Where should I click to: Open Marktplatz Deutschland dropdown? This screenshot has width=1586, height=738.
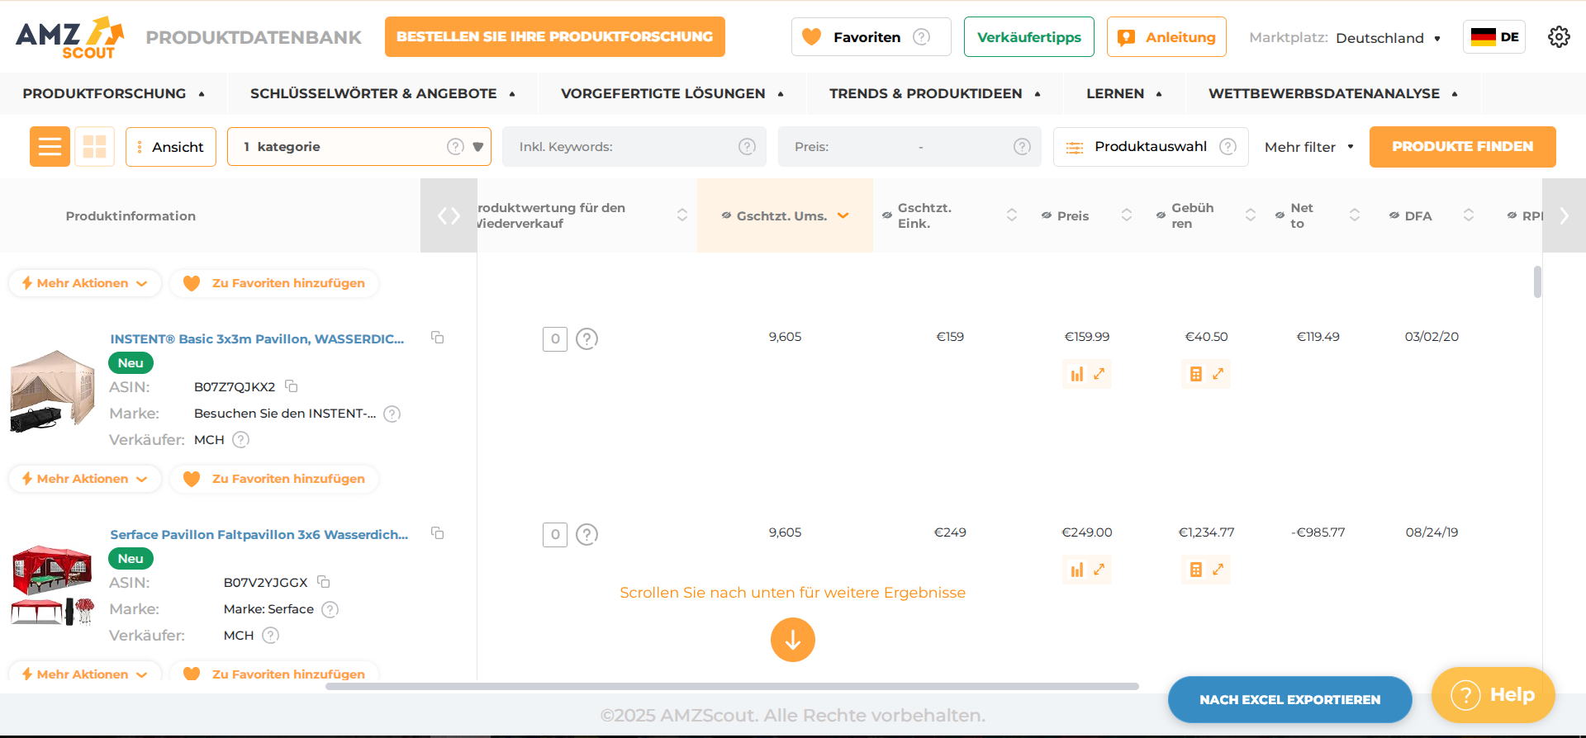pos(1387,38)
